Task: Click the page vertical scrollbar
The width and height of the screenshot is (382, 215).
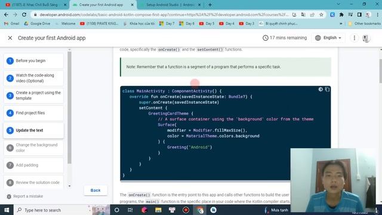Action: (381, 70)
